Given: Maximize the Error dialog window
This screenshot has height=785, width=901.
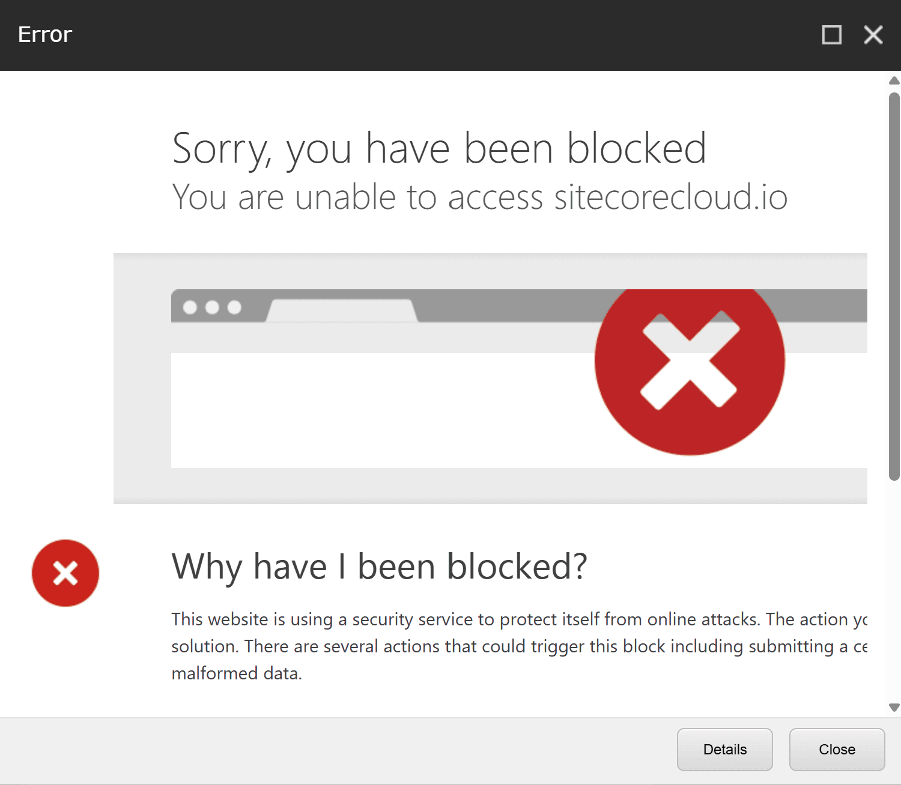Looking at the screenshot, I should pyautogui.click(x=831, y=35).
